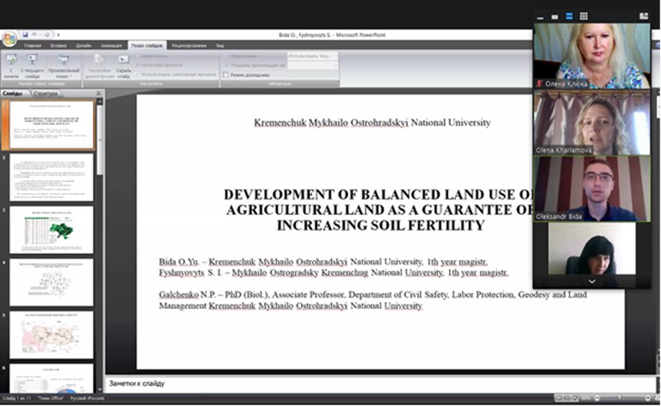
Task: Select Олена Клюка video tile
Action: [x=592, y=56]
